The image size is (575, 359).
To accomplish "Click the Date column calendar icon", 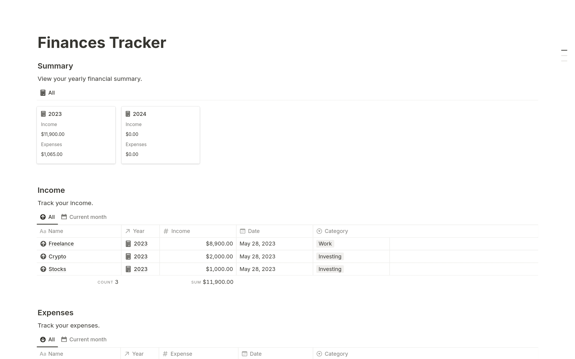I will tap(243, 231).
